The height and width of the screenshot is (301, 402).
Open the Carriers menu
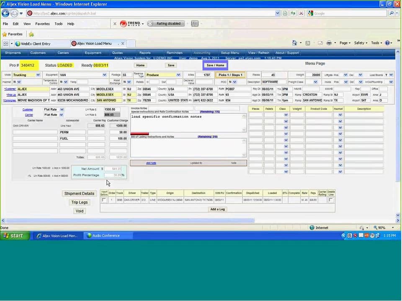[63, 53]
